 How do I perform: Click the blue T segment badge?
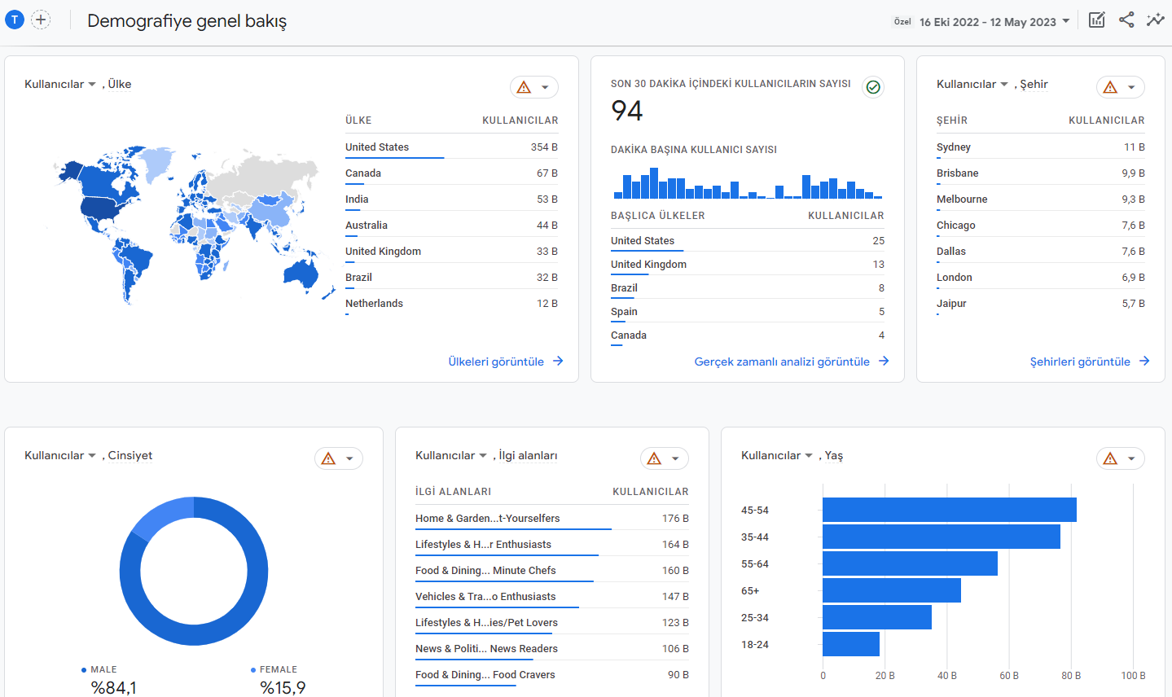point(15,20)
